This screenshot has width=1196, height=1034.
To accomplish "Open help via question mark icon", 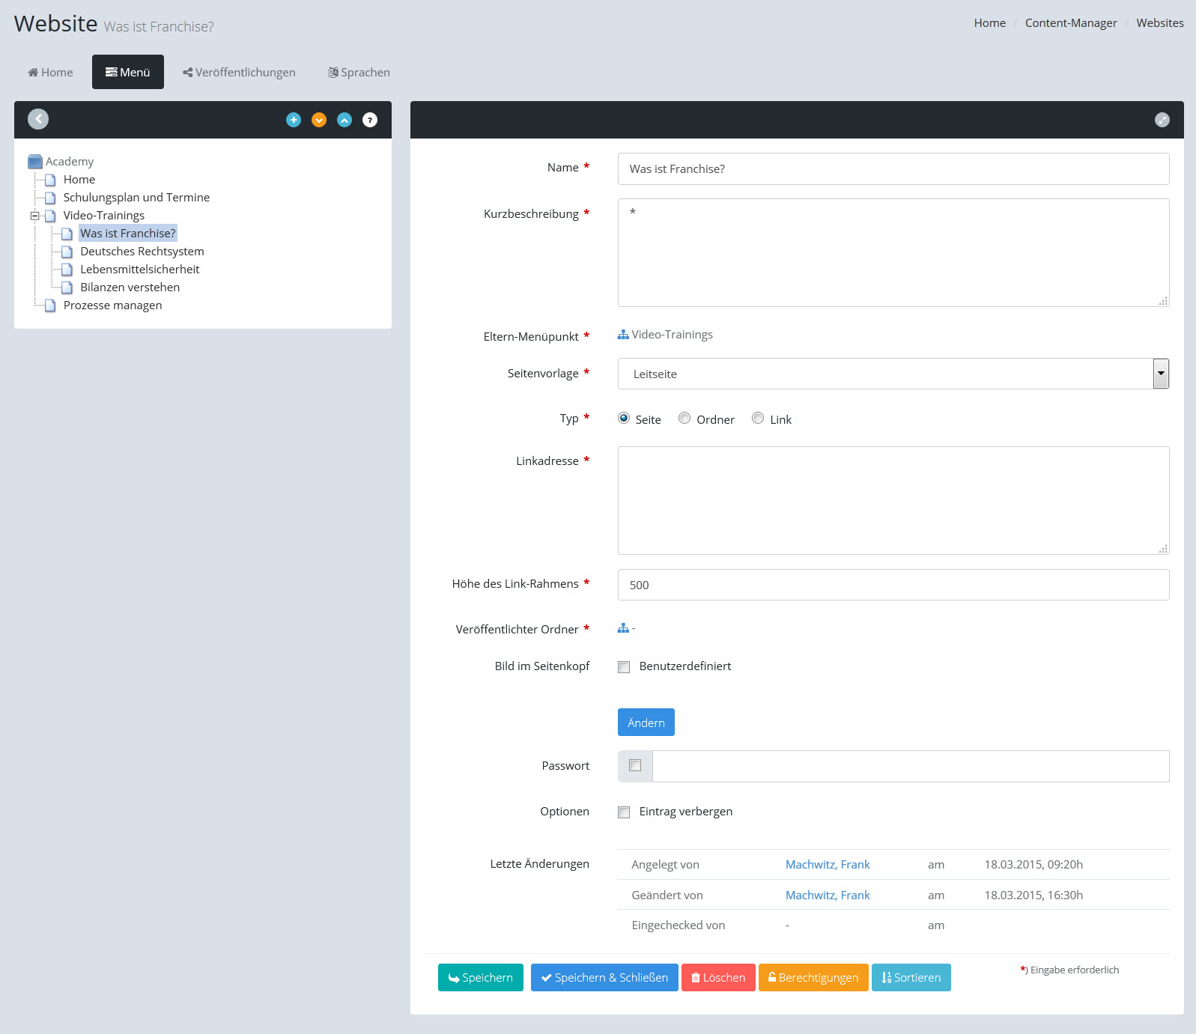I will click(370, 120).
